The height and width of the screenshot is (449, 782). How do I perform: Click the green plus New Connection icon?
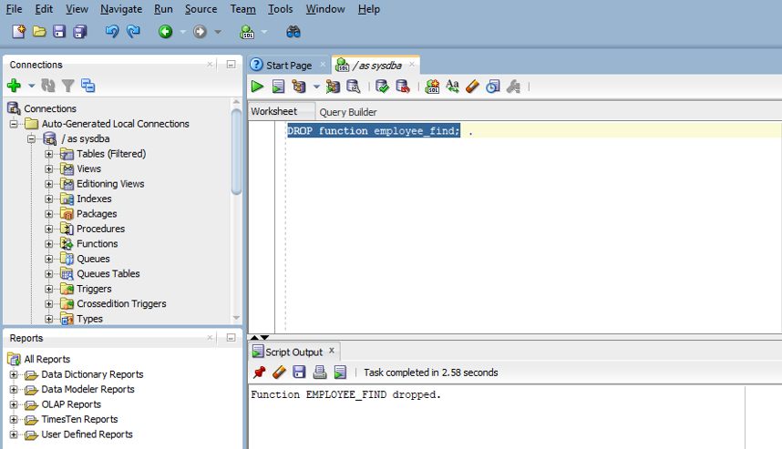(14, 86)
